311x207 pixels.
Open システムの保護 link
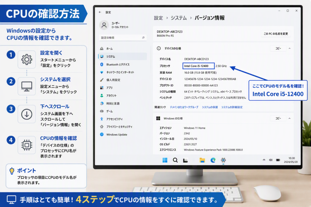pos(210,107)
